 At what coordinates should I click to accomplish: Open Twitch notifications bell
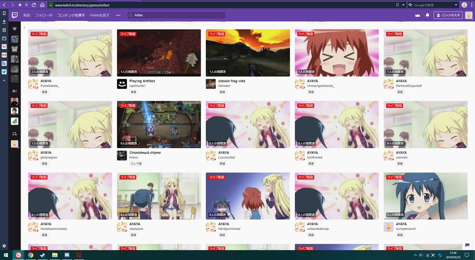point(427,15)
